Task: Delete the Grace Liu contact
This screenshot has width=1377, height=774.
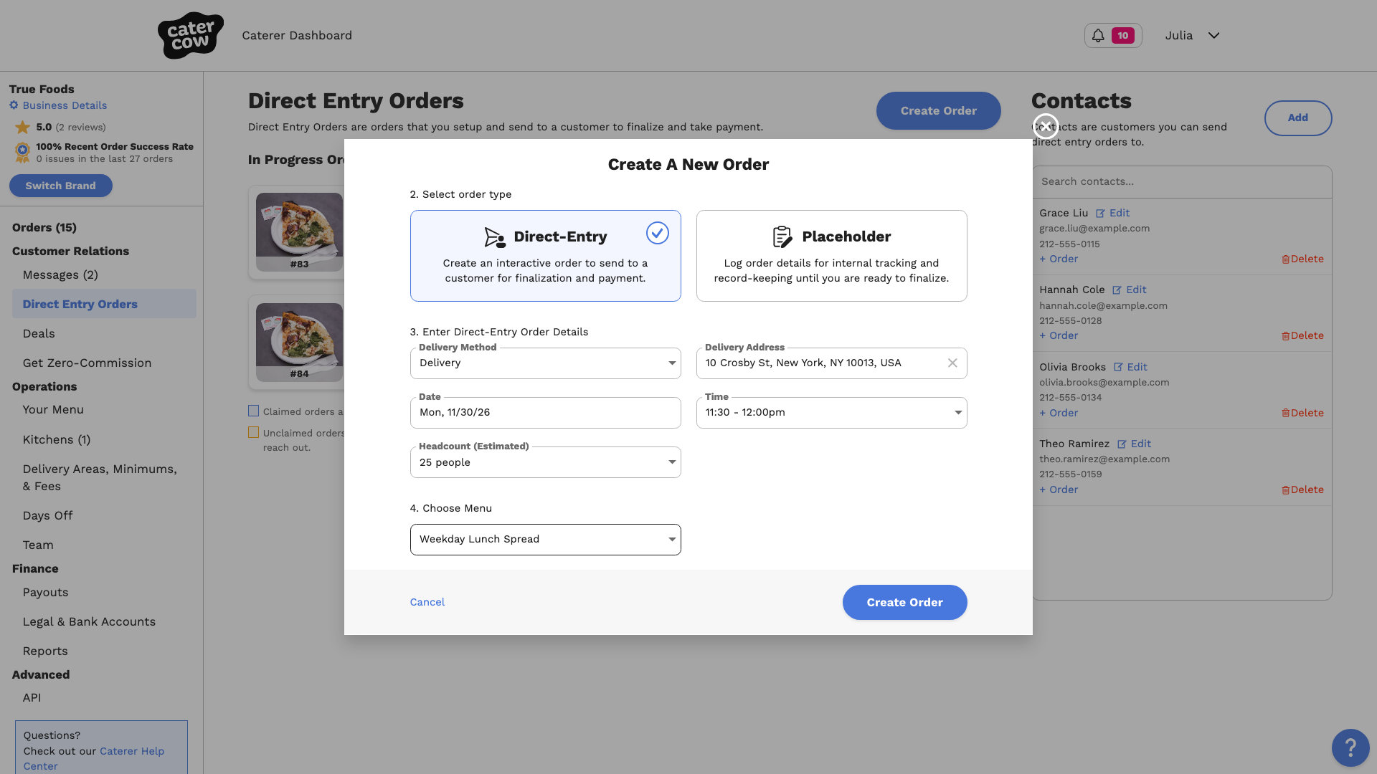Action: (1302, 259)
